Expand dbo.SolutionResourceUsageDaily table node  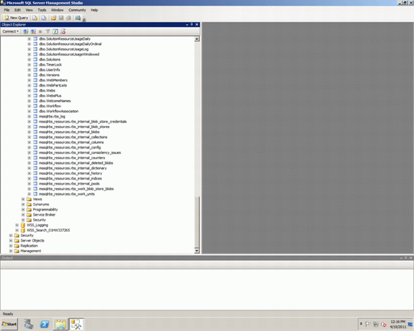(29, 39)
